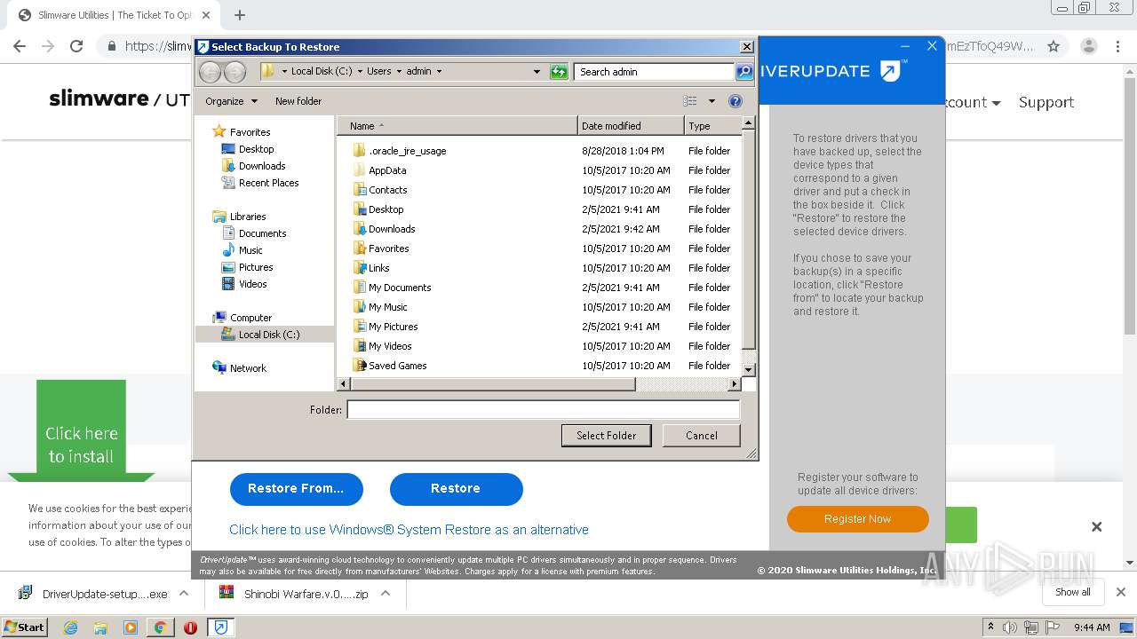Click the file list vertical scrollbar down arrow
Screen dimensions: 1137x639
[748, 369]
